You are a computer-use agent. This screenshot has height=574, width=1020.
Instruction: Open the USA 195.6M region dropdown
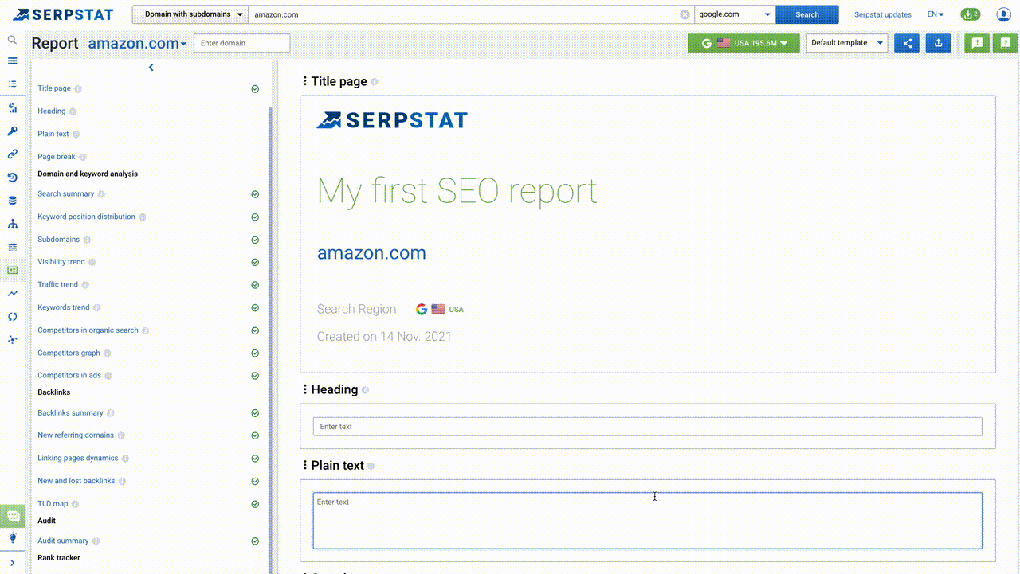[743, 43]
